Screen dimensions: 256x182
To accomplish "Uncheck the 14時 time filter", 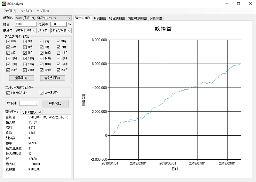I will (x=42, y=58).
